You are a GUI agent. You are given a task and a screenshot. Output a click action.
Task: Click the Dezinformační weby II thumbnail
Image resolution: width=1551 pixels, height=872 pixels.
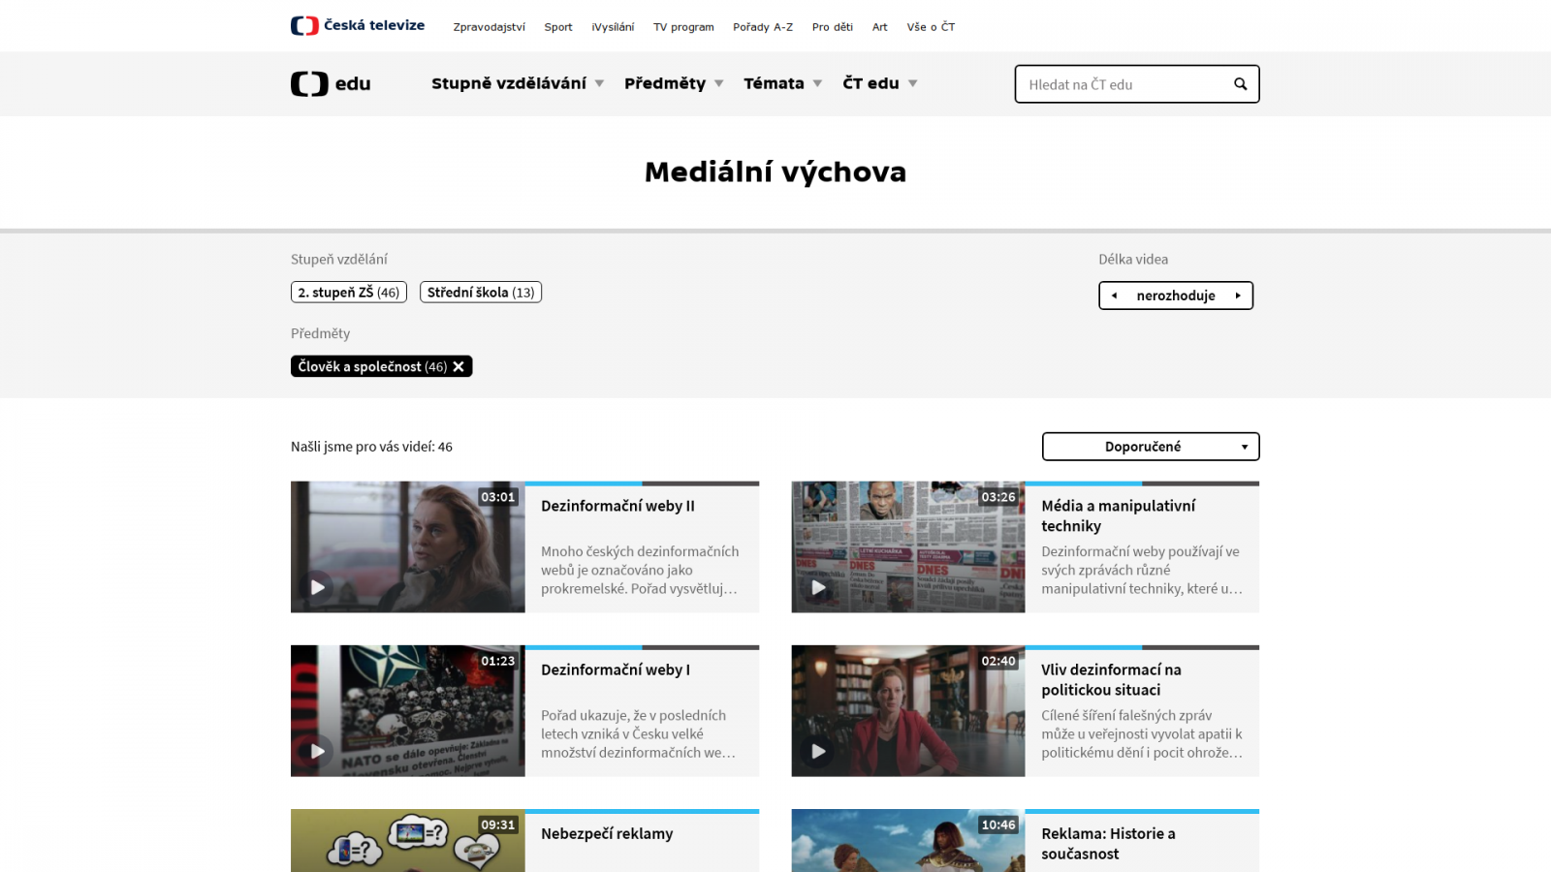click(x=408, y=546)
